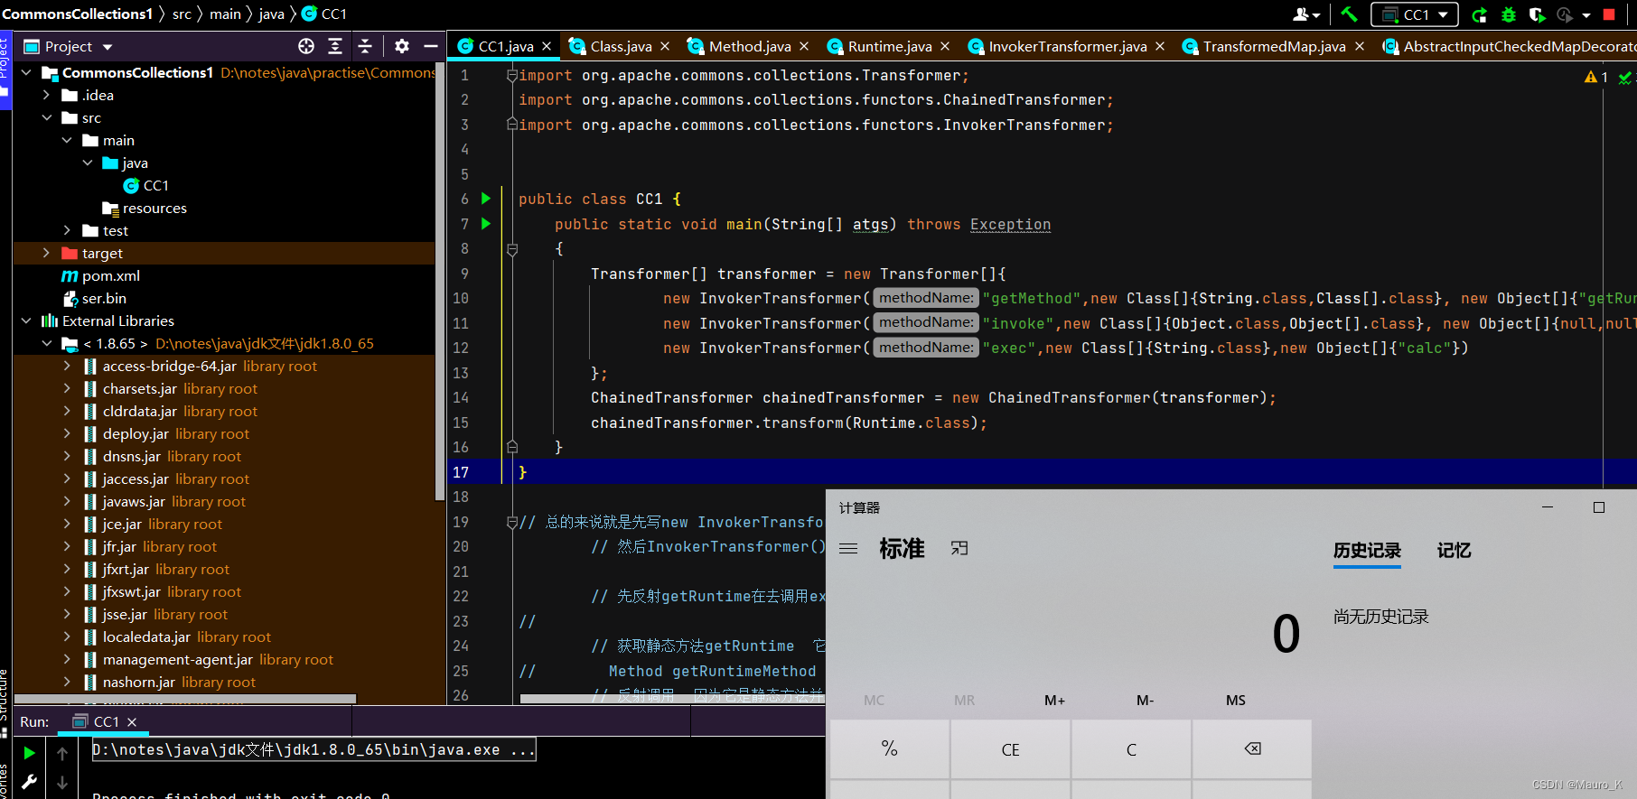Select resources folder in project tree
The image size is (1637, 799).
(154, 208)
